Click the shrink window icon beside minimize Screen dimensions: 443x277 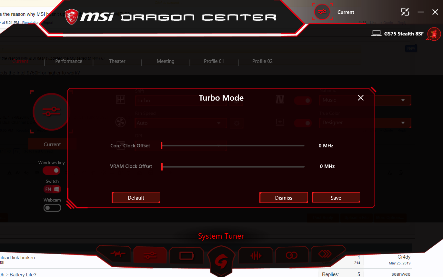click(405, 12)
